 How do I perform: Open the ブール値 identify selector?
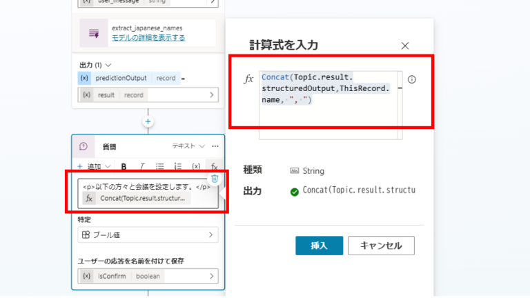click(x=148, y=235)
